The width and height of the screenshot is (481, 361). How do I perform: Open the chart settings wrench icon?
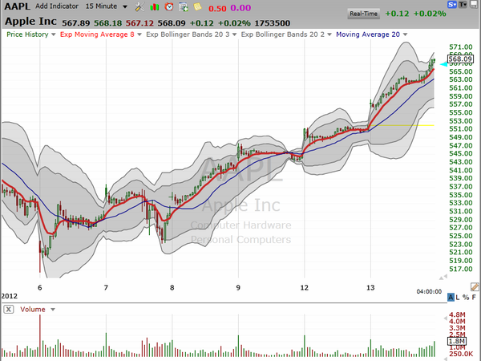139,6
